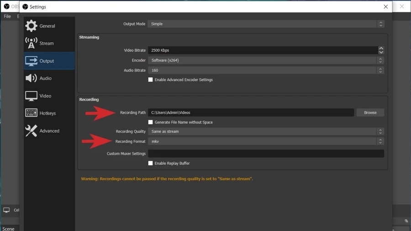The height and width of the screenshot is (231, 411).
Task: Open Audio settings speaker icon
Action: coord(31,78)
